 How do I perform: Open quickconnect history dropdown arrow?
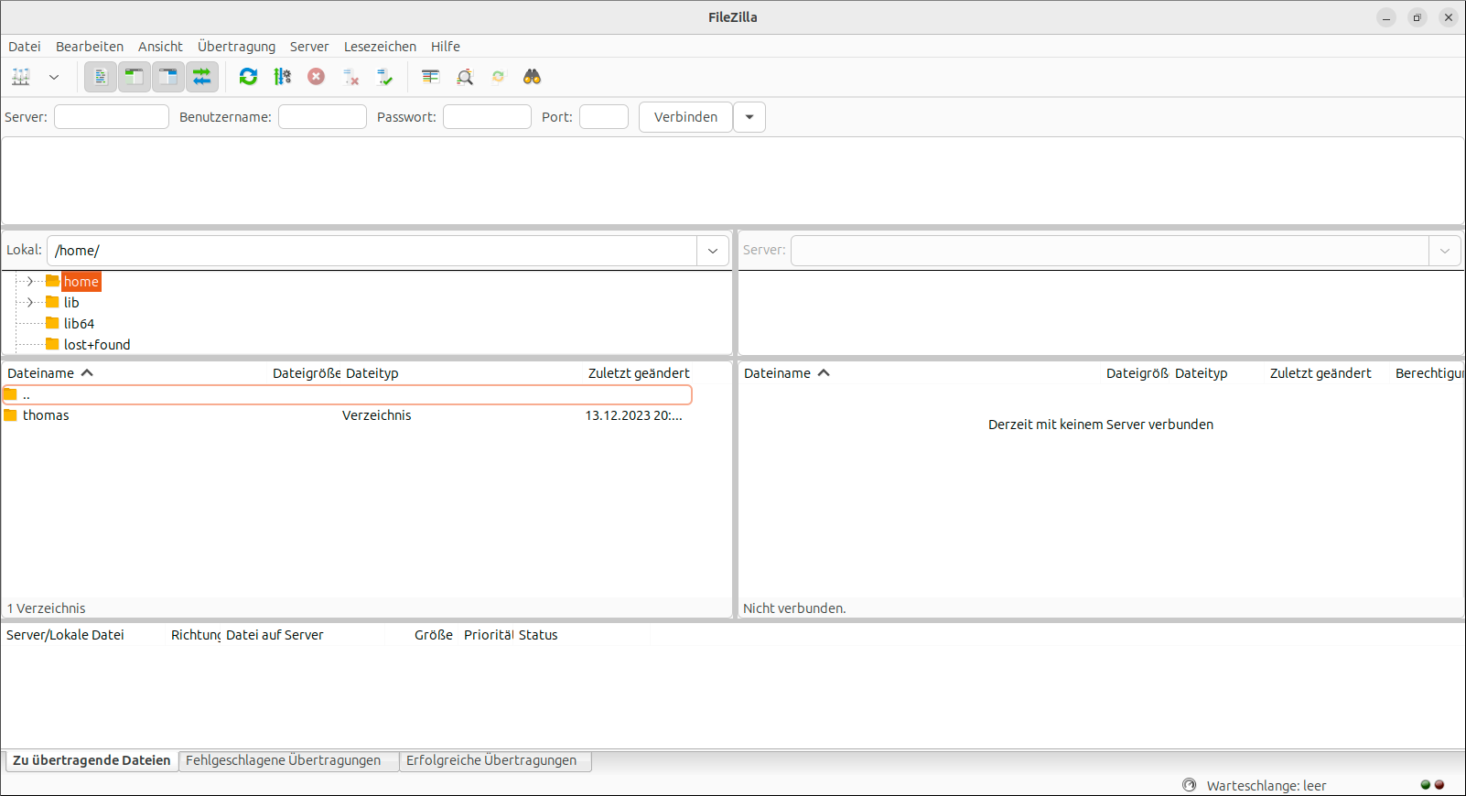[749, 117]
